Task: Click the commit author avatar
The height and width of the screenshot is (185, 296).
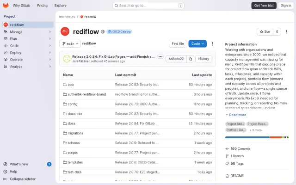Action: (67, 59)
